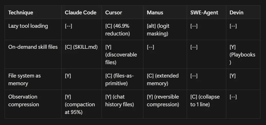The image size is (266, 125).
Task: Select the discoverable files cell
Action: point(121,55)
